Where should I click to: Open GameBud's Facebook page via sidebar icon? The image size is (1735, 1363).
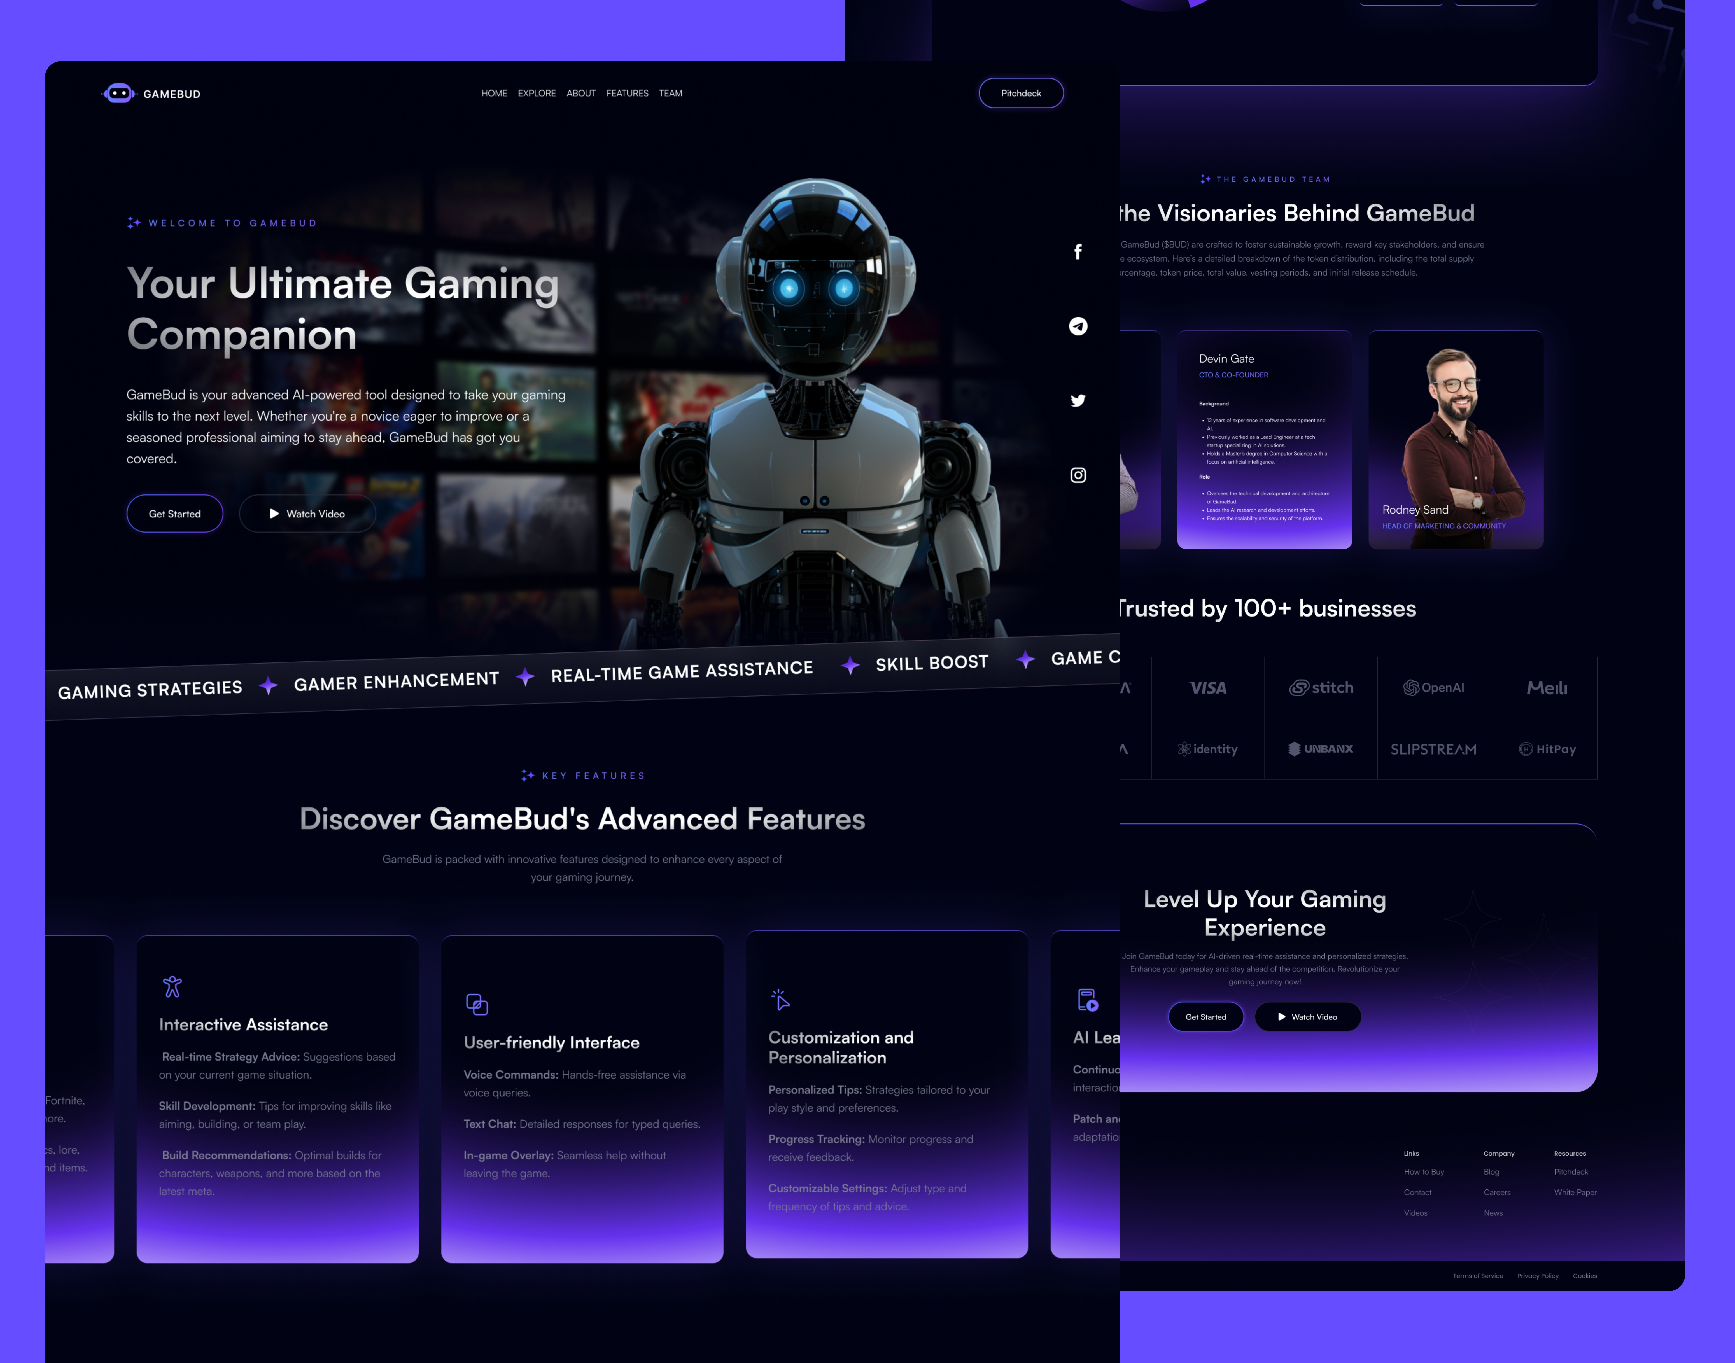click(x=1078, y=251)
